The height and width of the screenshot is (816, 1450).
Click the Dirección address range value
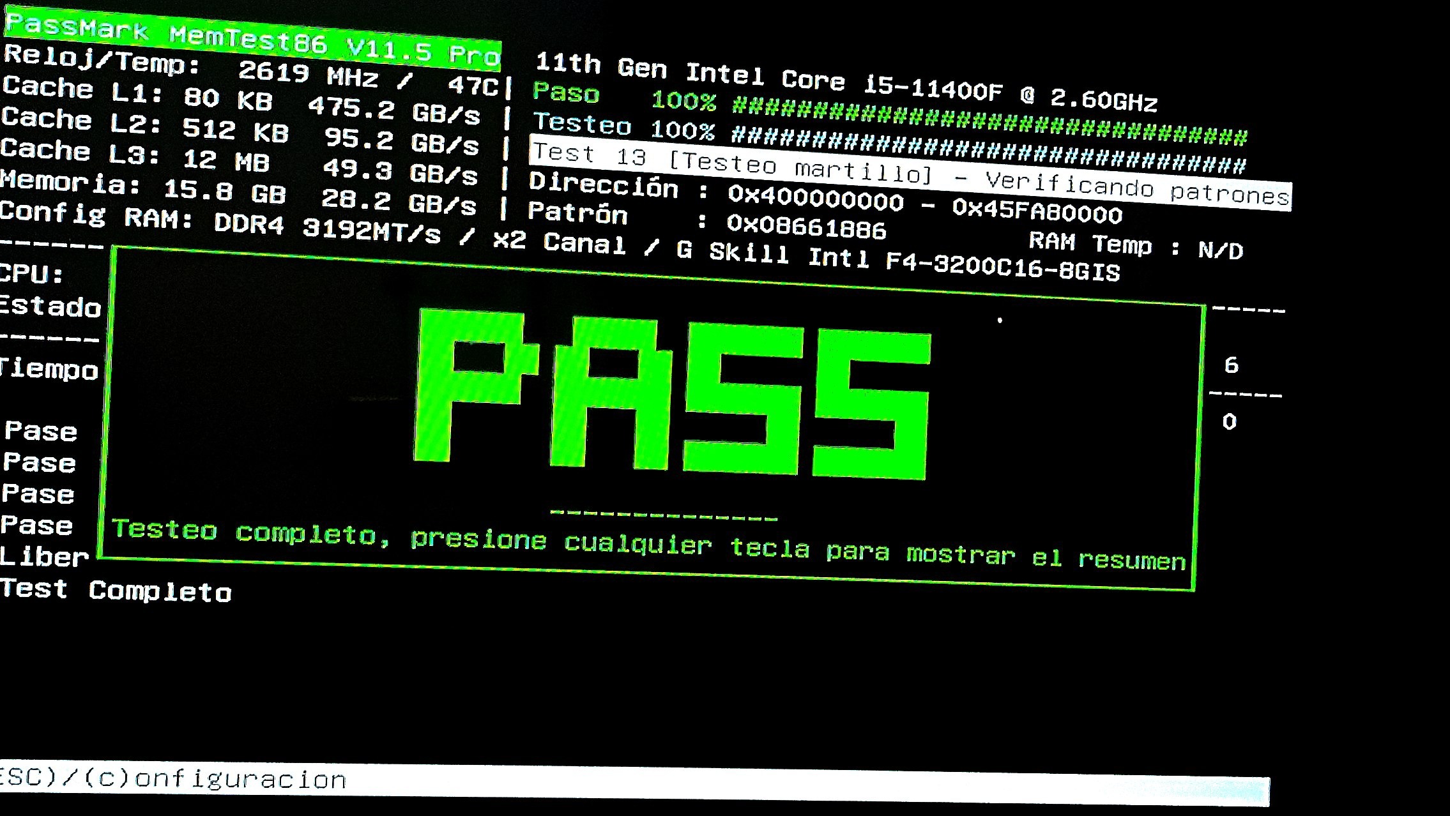(x=924, y=203)
